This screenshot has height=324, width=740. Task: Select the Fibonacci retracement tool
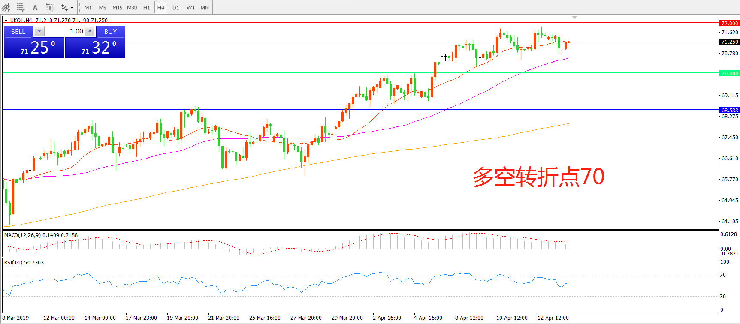(21, 8)
